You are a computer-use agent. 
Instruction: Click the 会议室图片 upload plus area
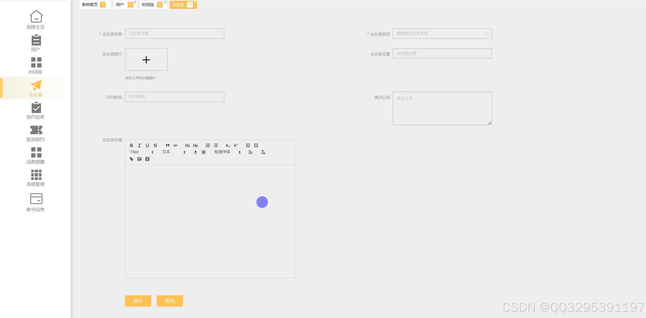pos(146,60)
